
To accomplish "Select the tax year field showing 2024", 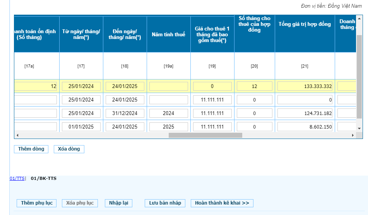I will [168, 113].
